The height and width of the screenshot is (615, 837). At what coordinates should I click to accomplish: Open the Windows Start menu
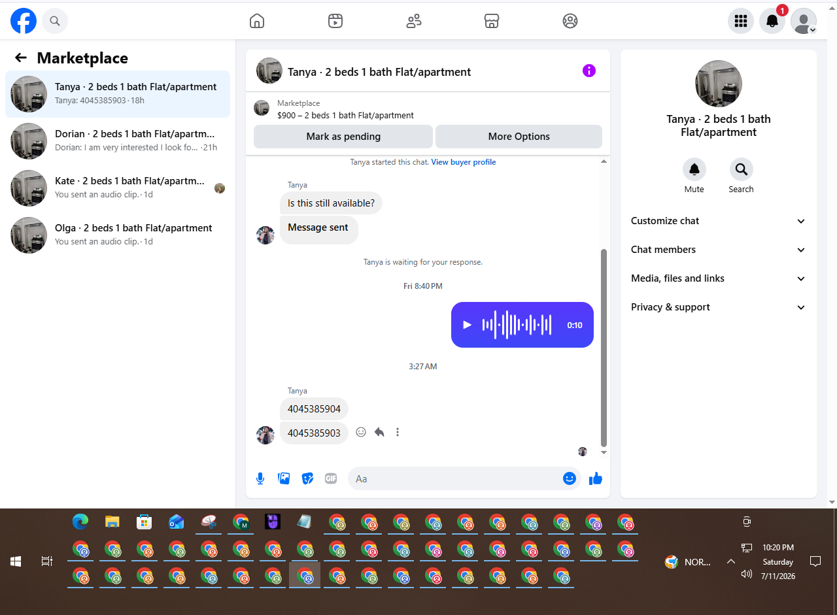(x=16, y=561)
